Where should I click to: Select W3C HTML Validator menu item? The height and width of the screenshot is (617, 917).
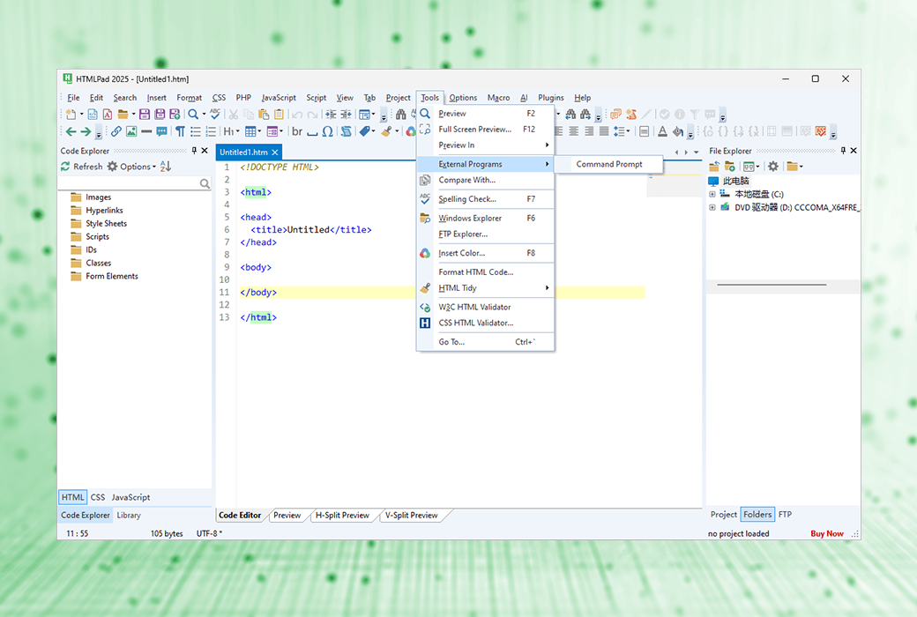486,307
